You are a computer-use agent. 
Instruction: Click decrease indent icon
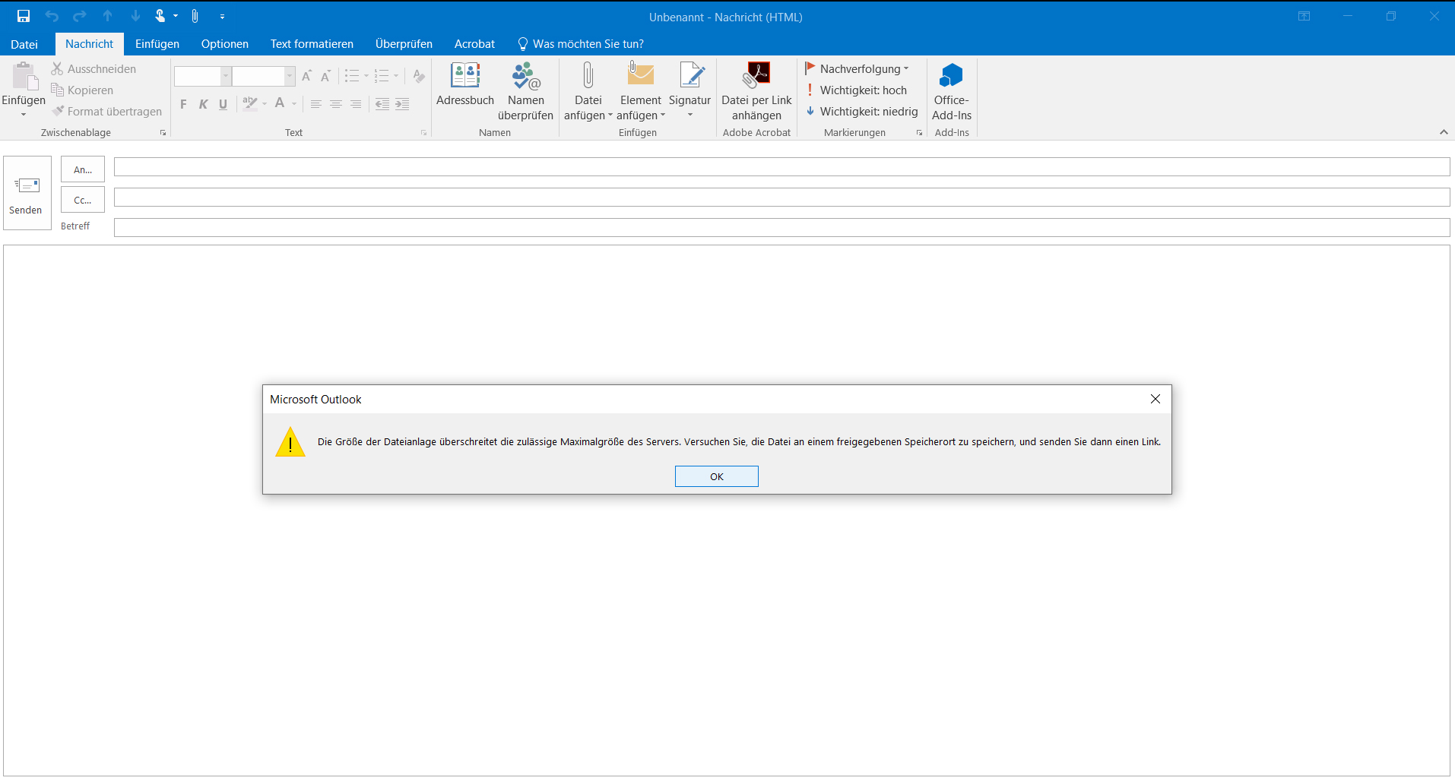tap(382, 104)
